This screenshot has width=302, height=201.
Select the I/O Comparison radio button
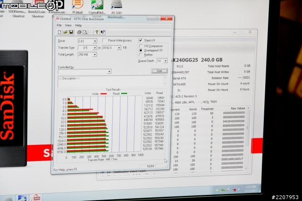pos(141,46)
